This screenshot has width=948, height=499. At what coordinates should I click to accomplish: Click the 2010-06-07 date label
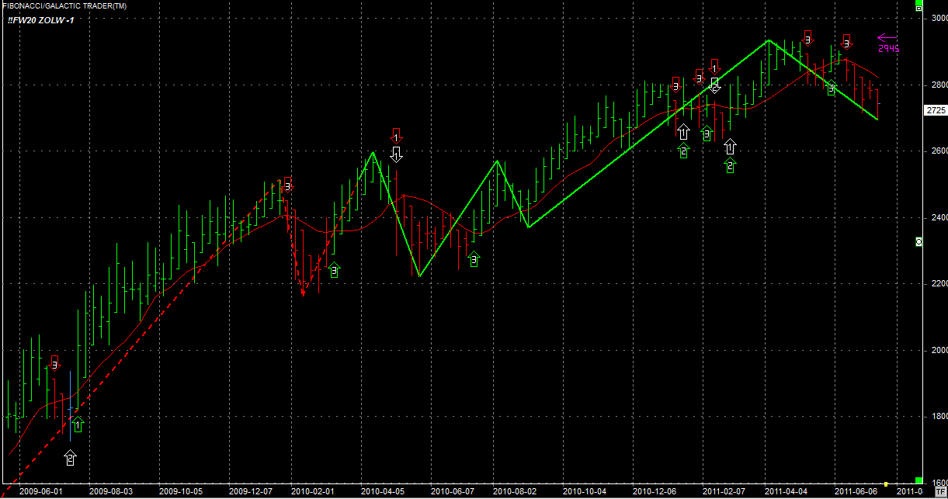(452, 491)
